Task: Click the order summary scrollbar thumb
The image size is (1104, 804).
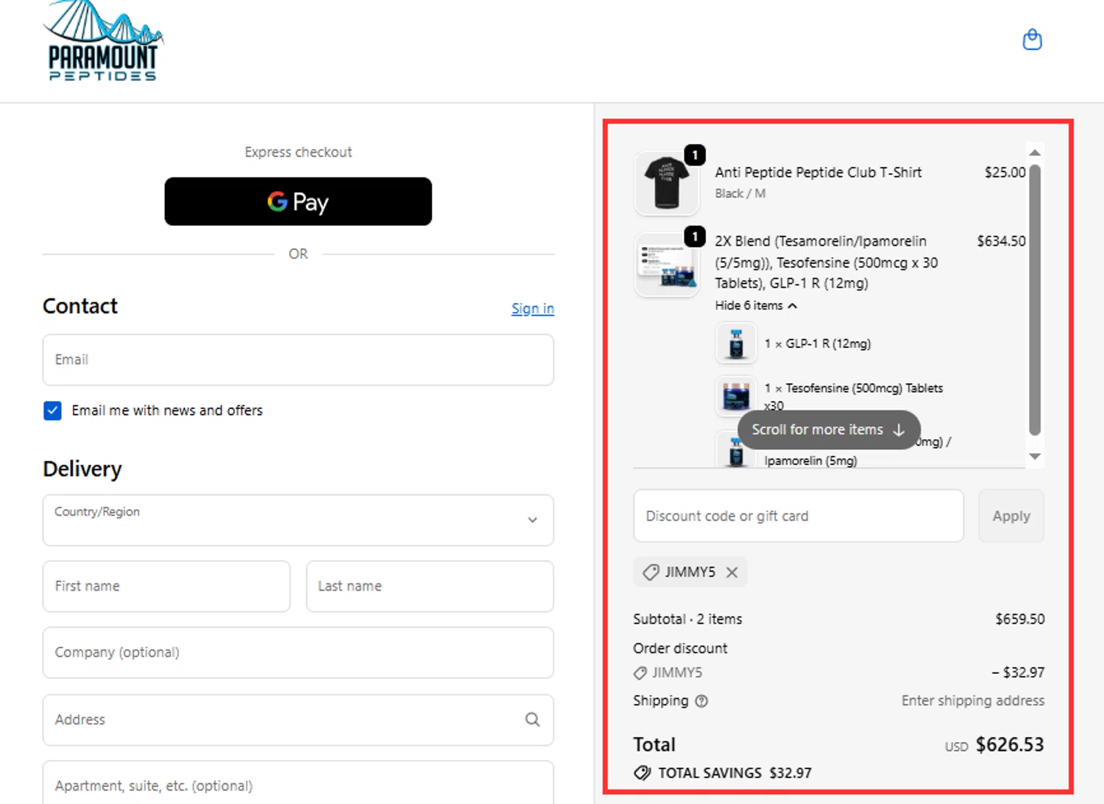Action: coord(1035,300)
